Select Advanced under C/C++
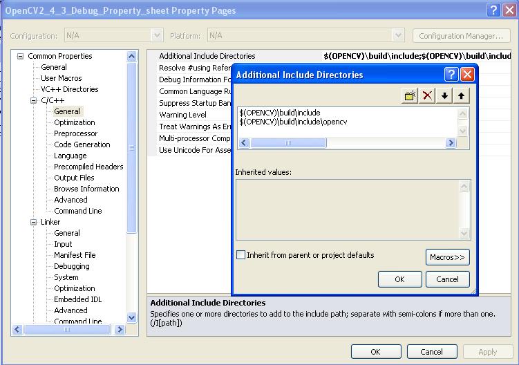The width and height of the screenshot is (519, 365). pos(70,200)
